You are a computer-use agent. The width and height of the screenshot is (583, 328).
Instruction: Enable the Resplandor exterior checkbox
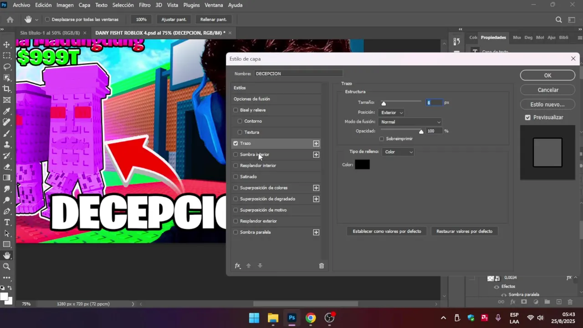(235, 221)
